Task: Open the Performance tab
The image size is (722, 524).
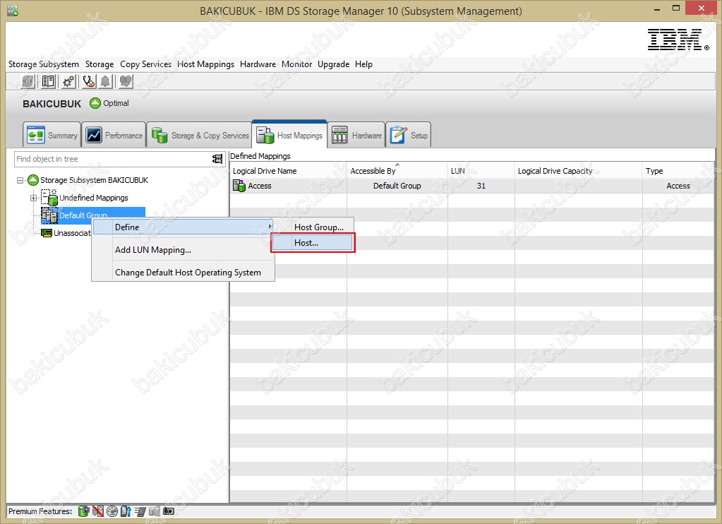Action: point(114,135)
